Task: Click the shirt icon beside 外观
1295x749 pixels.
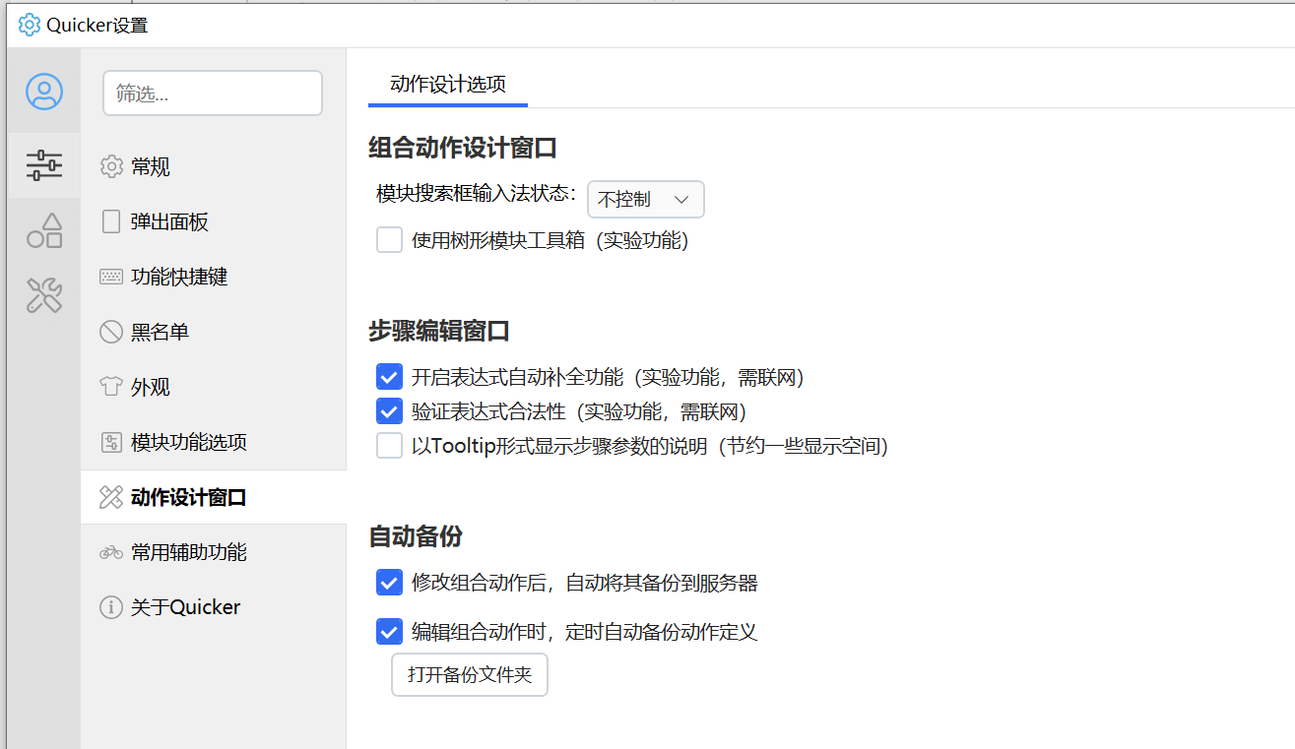Action: [x=111, y=387]
